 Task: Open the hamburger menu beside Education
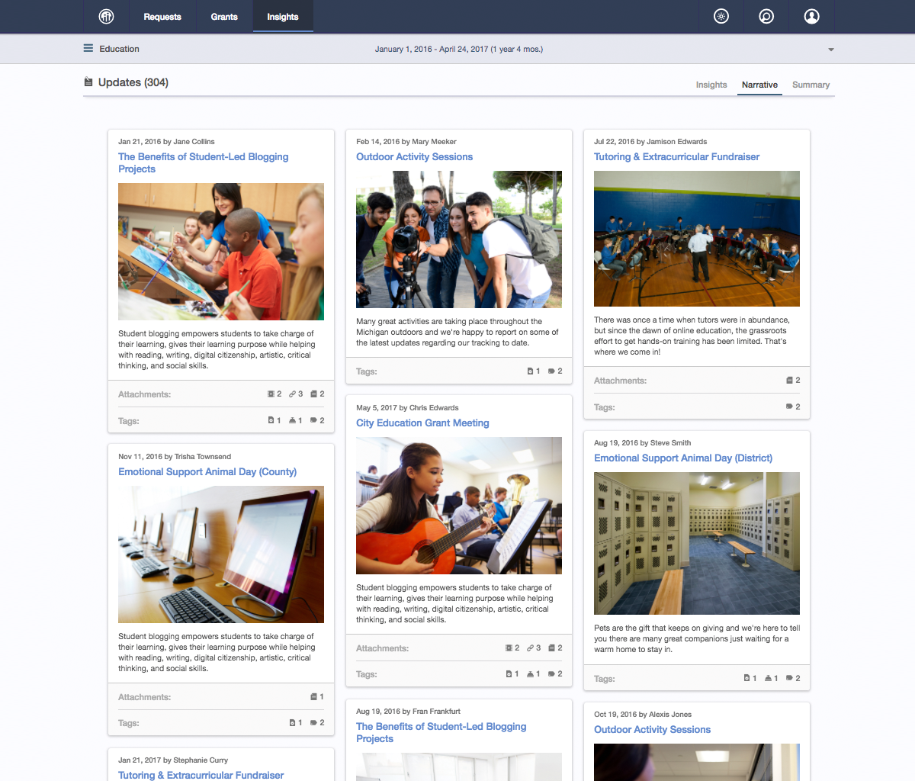(x=88, y=49)
